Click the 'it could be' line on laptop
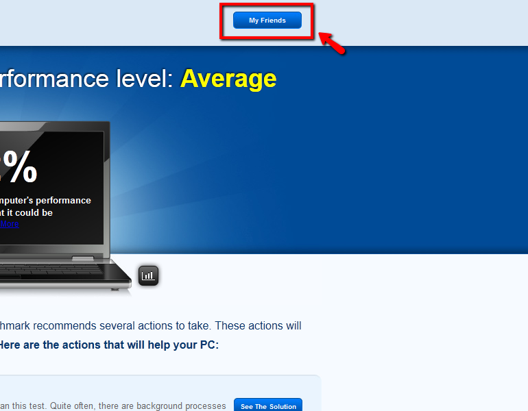The image size is (528, 411). pyautogui.click(x=26, y=212)
